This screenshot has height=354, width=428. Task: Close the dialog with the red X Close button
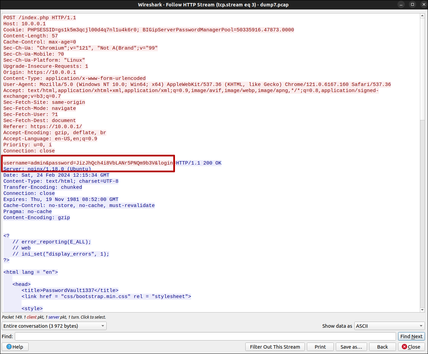pyautogui.click(x=411, y=347)
